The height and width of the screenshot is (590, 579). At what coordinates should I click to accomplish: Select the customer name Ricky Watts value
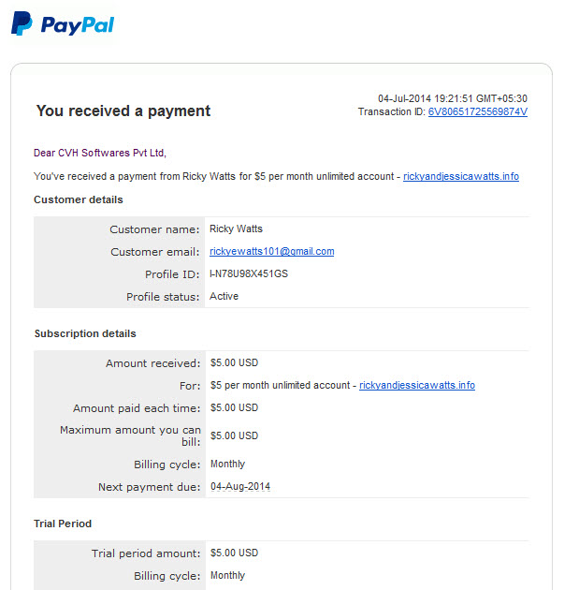(236, 229)
